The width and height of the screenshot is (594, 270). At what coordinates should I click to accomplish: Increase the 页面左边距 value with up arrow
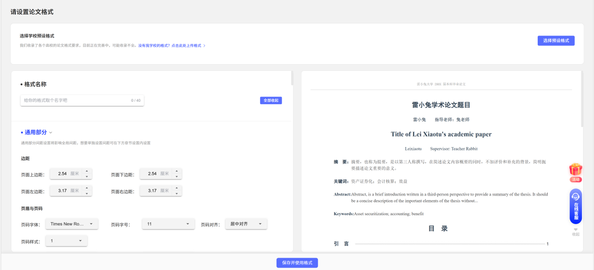point(87,188)
